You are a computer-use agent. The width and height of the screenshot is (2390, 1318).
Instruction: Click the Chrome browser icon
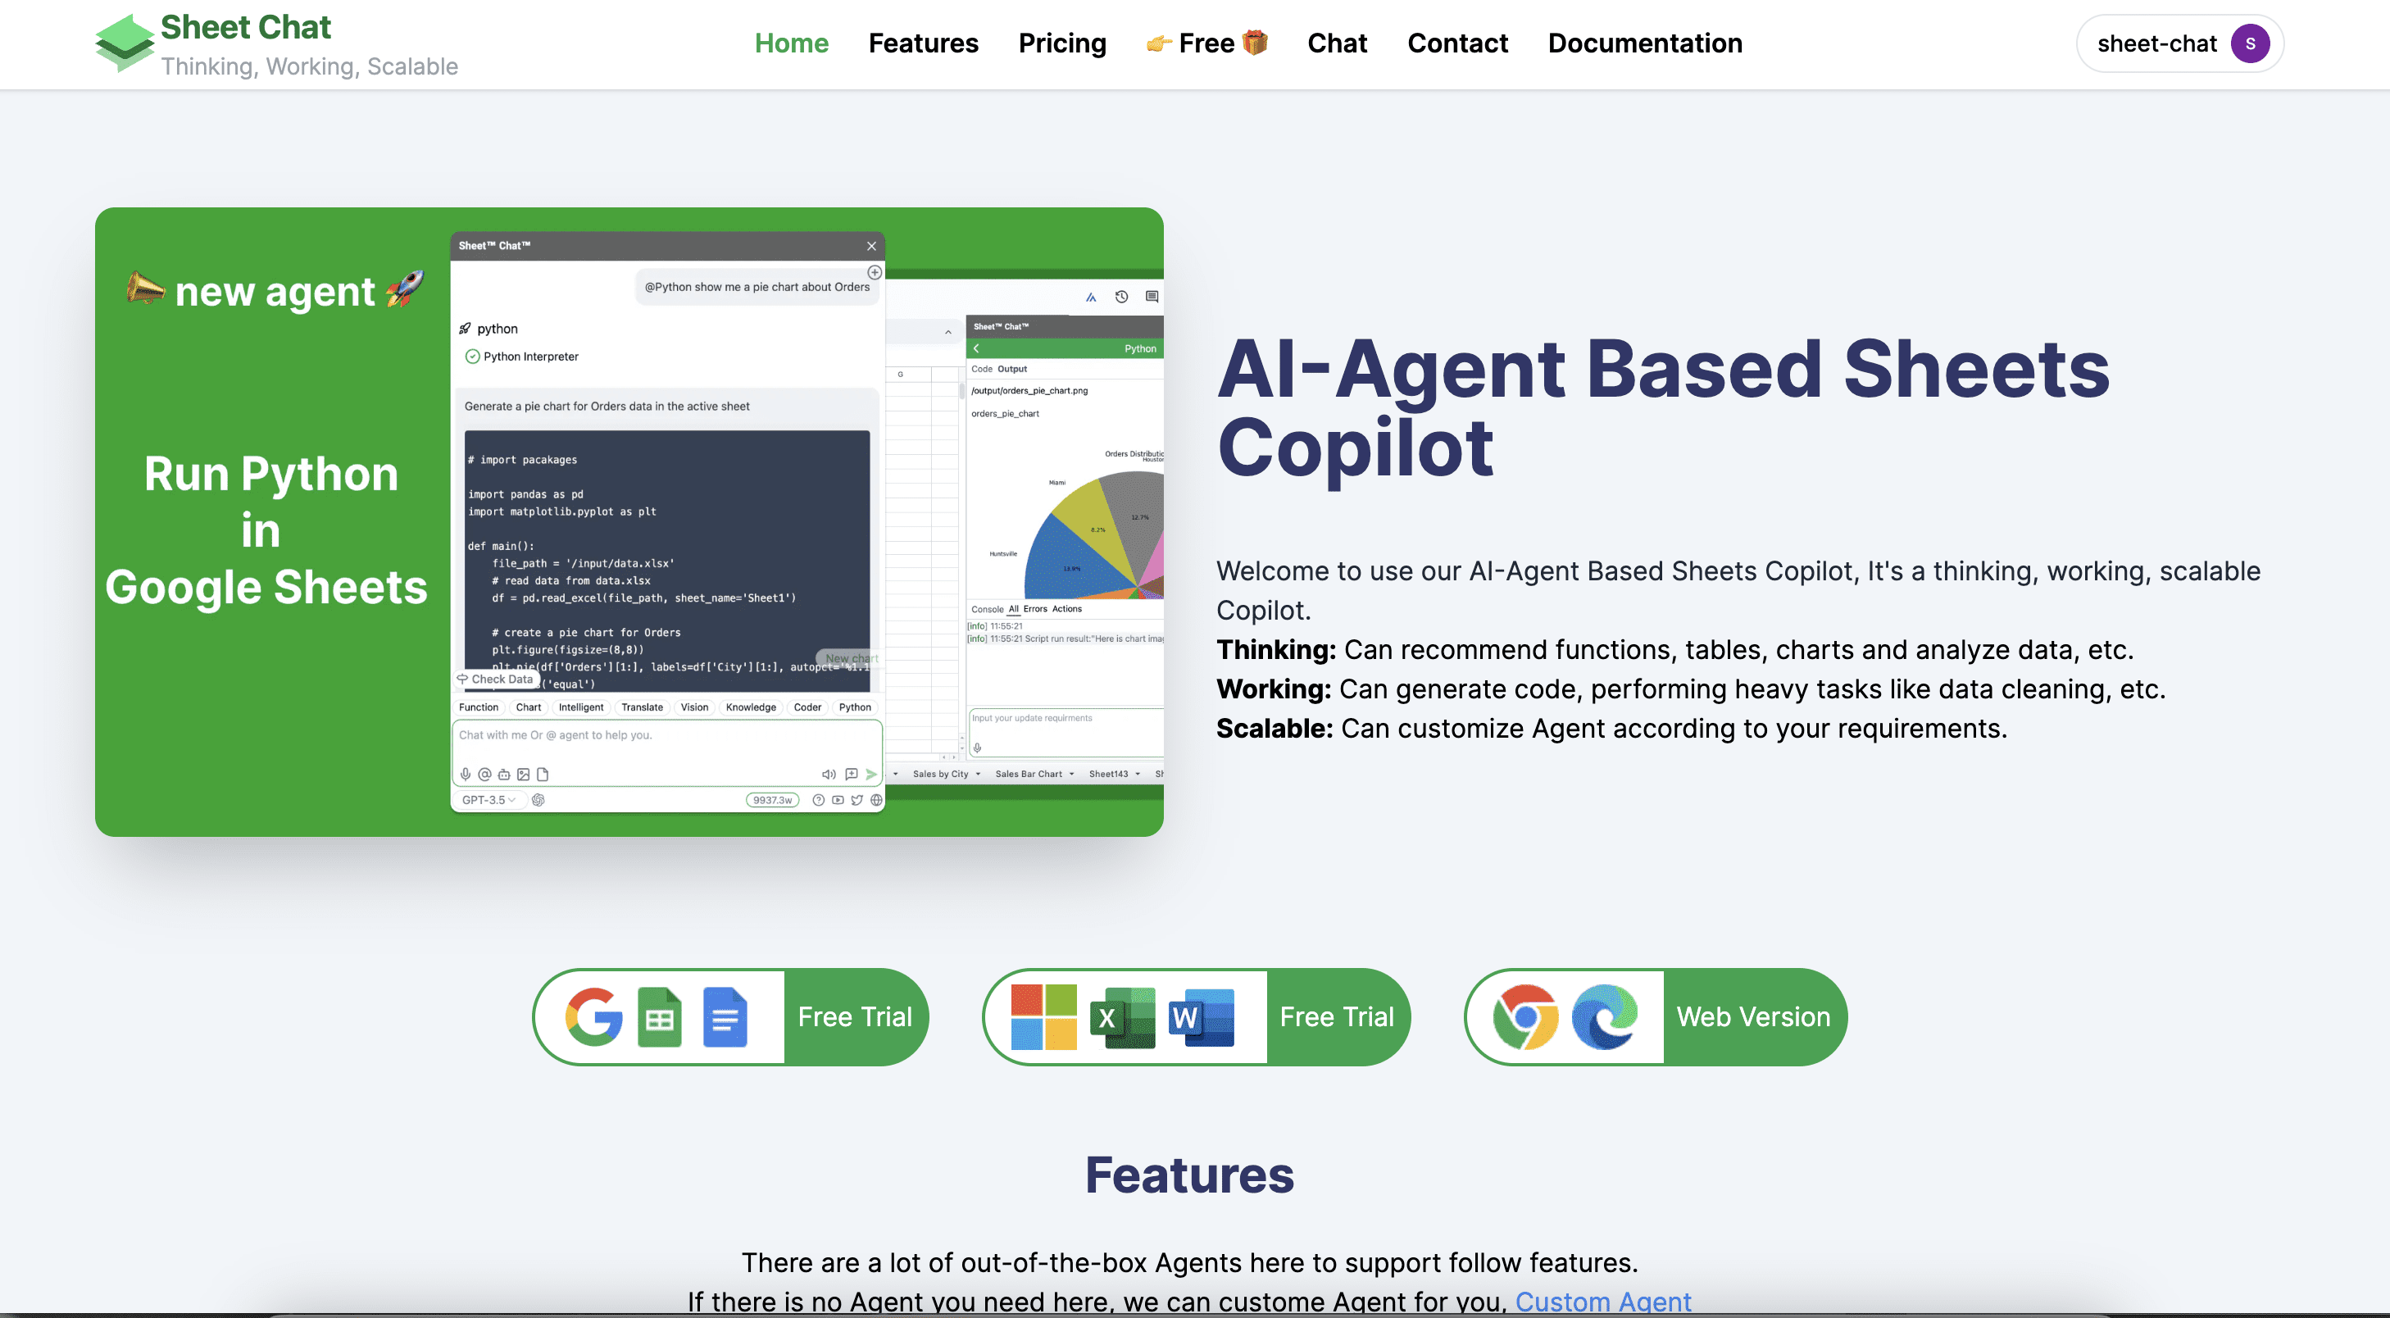point(1525,1016)
